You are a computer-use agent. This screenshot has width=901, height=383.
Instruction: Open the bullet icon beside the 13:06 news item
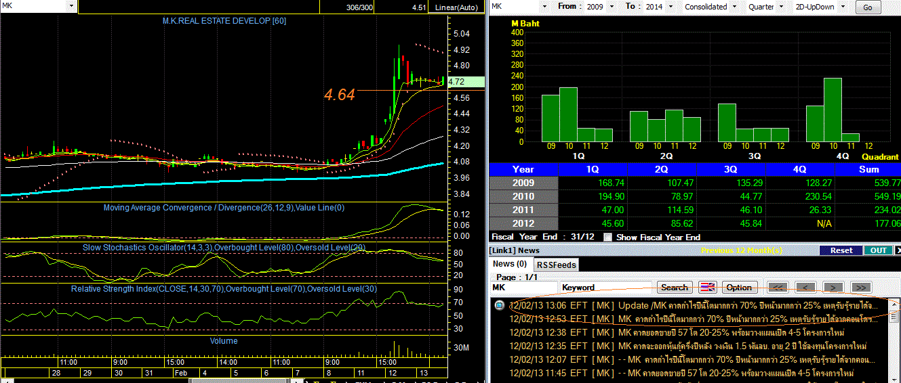[x=499, y=305]
